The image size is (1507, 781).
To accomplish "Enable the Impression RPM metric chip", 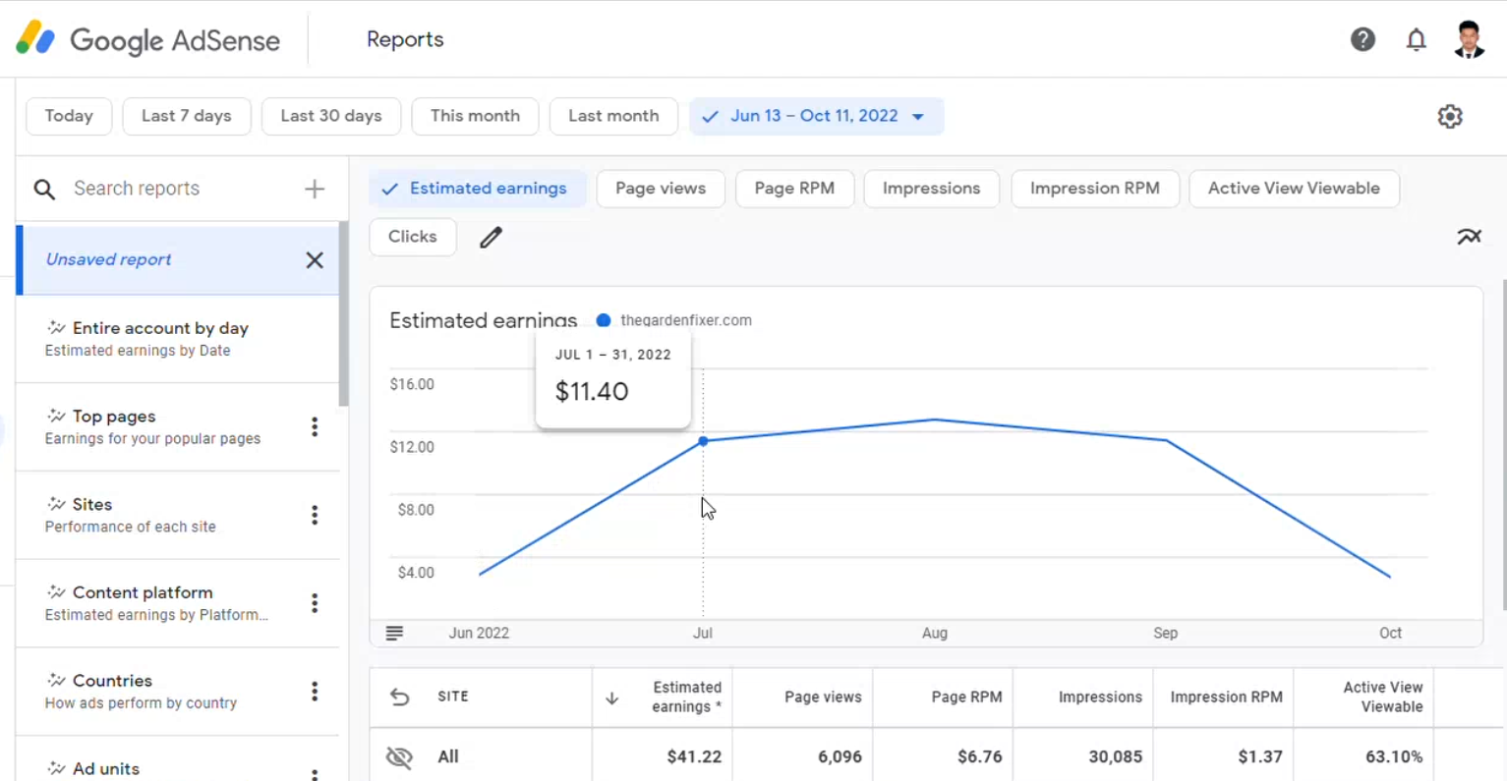I will (x=1094, y=189).
